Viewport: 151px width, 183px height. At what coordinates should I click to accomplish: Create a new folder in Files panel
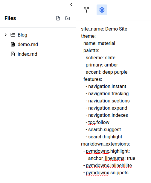point(68,18)
